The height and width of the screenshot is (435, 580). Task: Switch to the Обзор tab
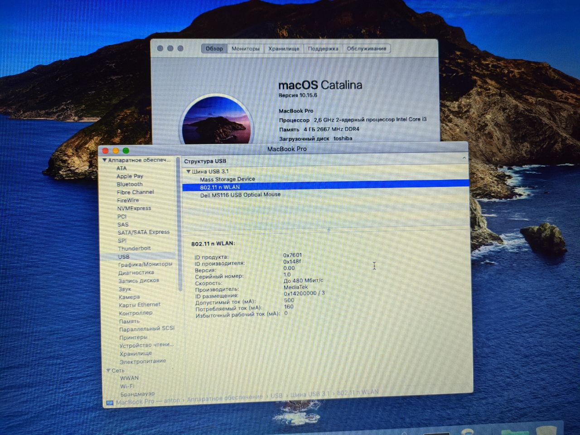[x=214, y=48]
